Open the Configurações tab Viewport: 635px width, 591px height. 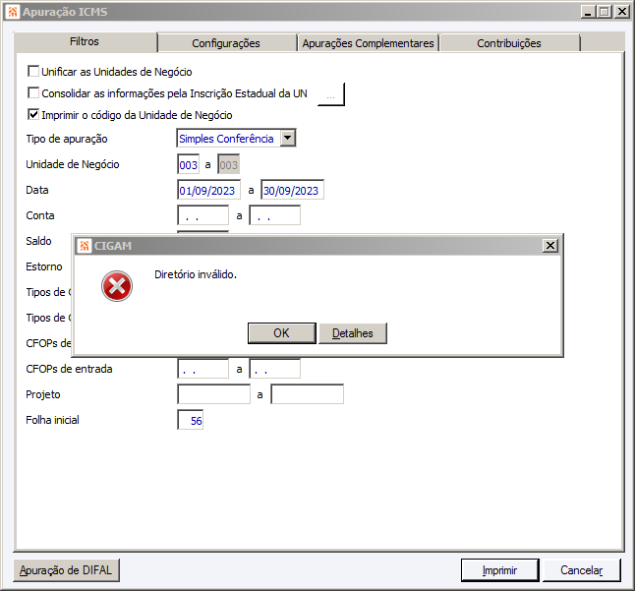(226, 43)
